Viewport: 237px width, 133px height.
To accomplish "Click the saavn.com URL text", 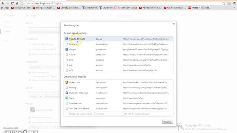I will 133,98.
